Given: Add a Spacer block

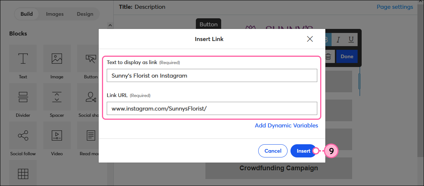Looking at the screenshot, I should [x=57, y=97].
